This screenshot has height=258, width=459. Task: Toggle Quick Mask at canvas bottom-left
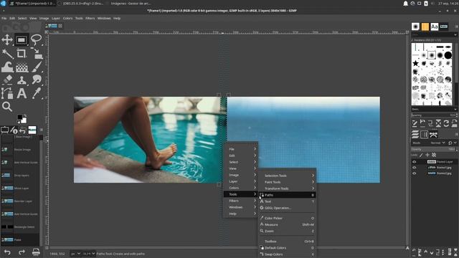(x=47, y=248)
